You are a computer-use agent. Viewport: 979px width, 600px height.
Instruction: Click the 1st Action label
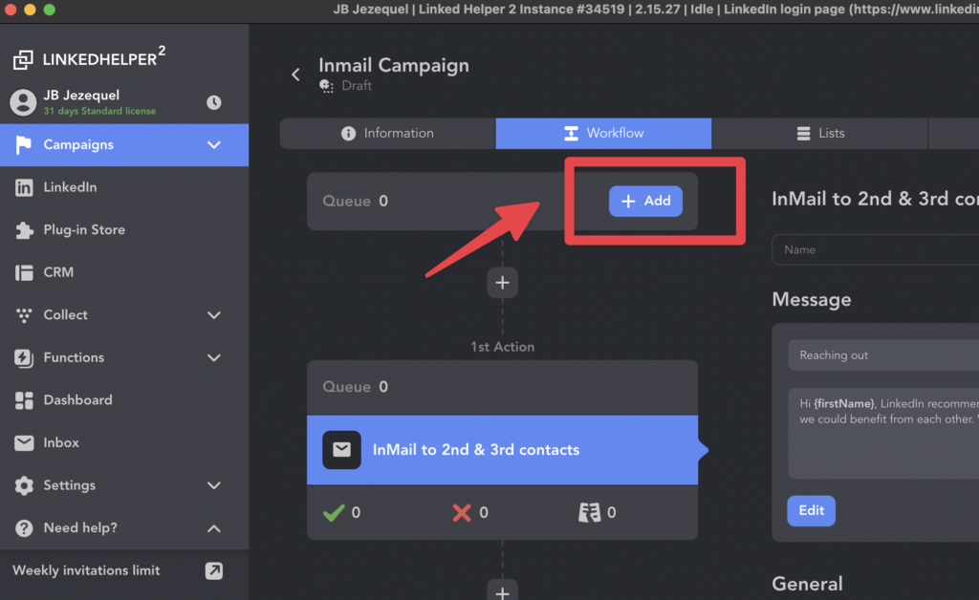click(502, 347)
